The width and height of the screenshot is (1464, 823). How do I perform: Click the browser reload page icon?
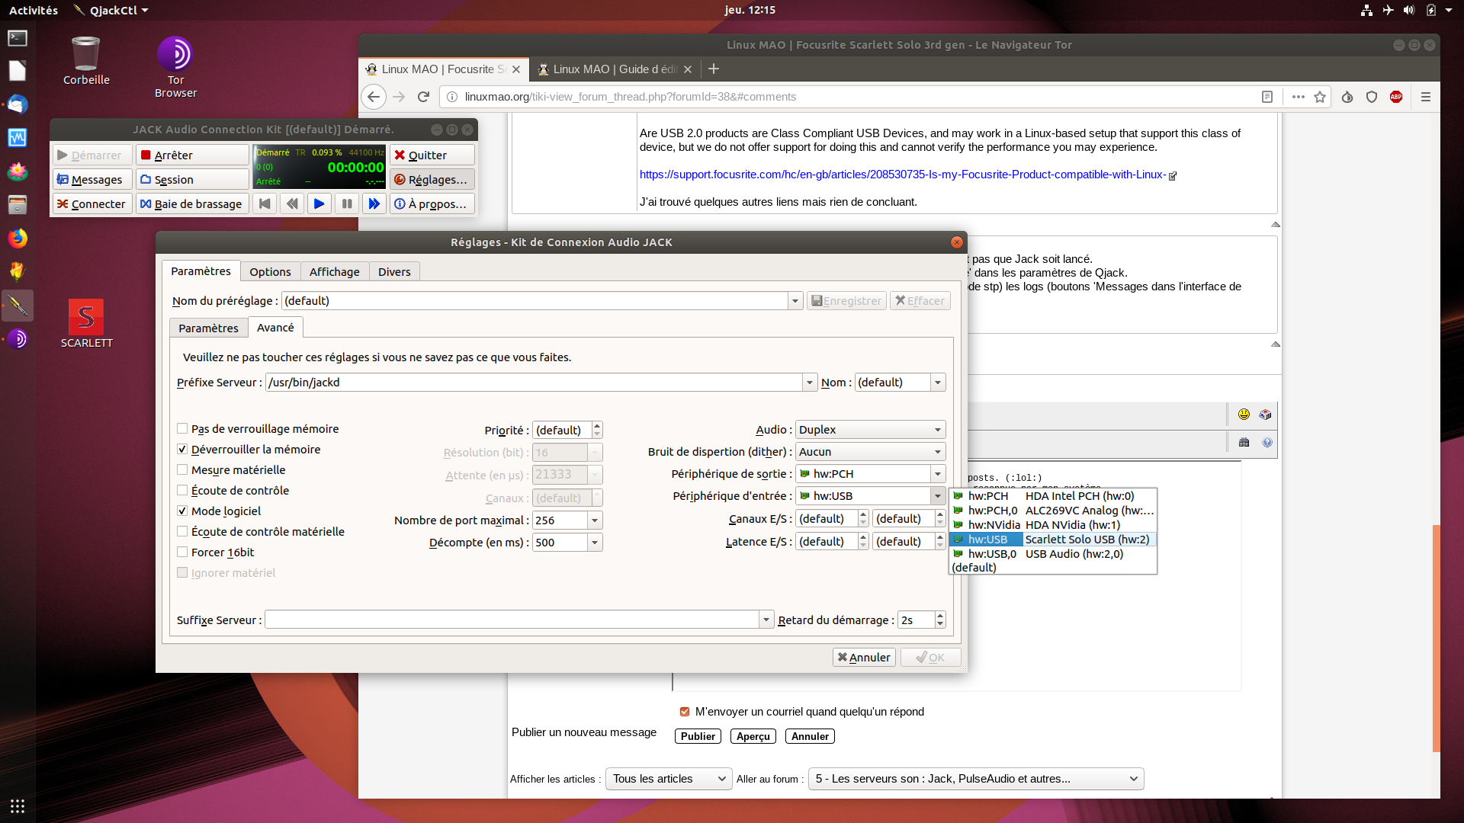(x=424, y=97)
